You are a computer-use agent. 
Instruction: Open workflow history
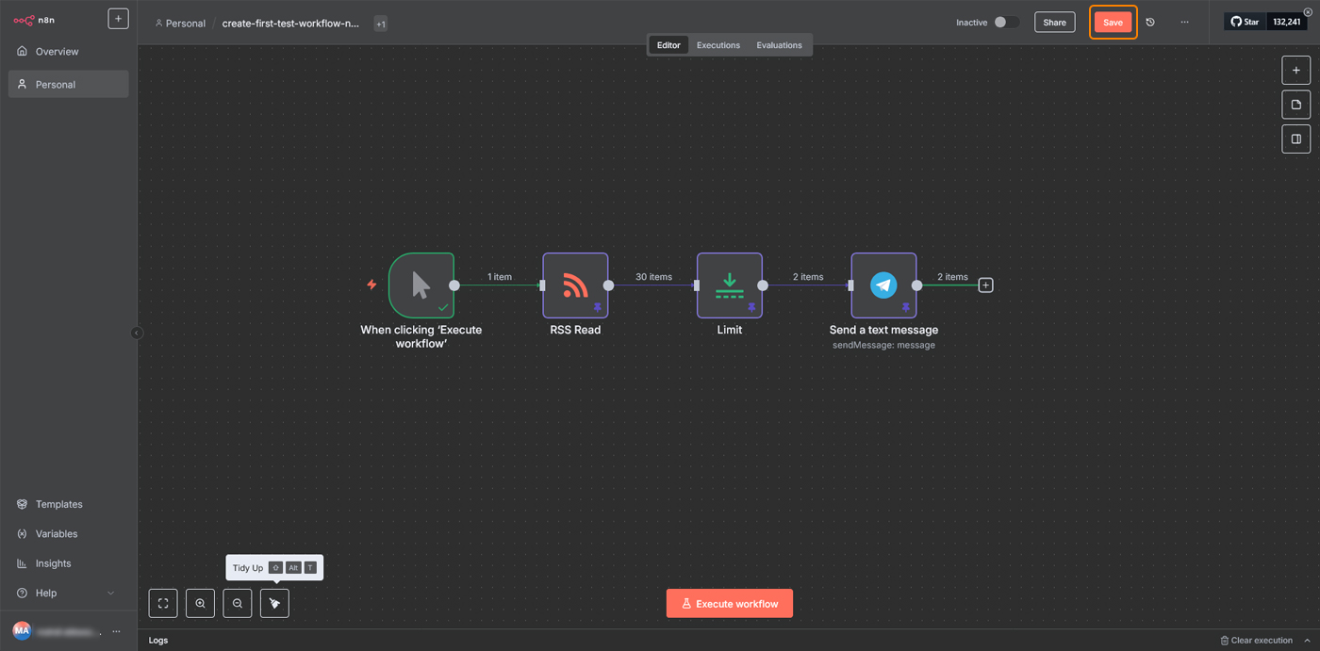pyautogui.click(x=1150, y=23)
